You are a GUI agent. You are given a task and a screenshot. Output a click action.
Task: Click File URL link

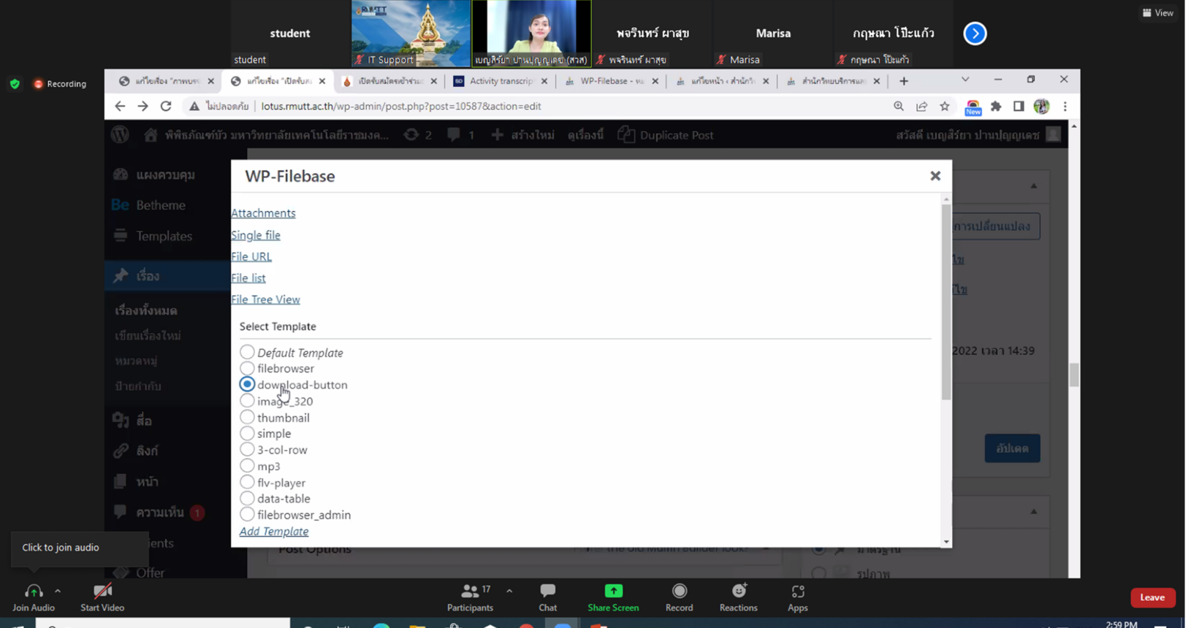coord(251,256)
